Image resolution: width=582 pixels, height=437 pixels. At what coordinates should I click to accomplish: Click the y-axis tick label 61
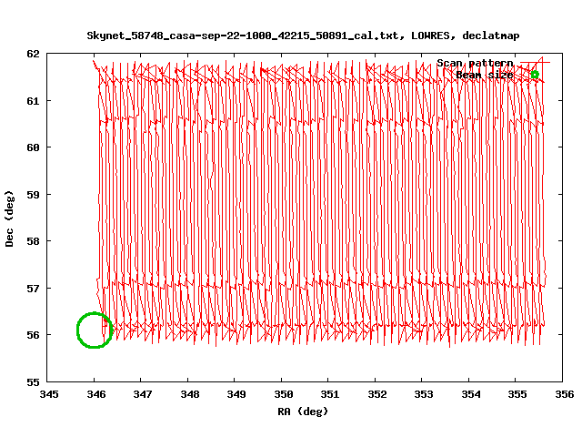click(x=33, y=101)
